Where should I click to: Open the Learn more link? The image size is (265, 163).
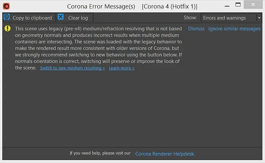click(121, 68)
